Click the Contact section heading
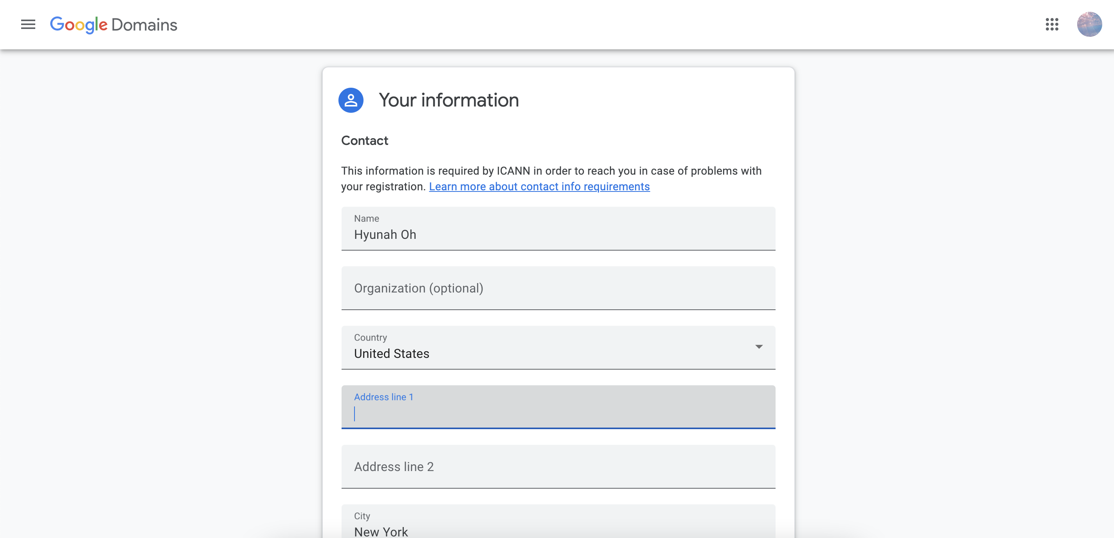This screenshot has height=538, width=1114. click(365, 141)
